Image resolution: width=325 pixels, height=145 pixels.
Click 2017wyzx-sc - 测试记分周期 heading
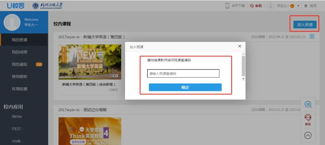pos(82,110)
